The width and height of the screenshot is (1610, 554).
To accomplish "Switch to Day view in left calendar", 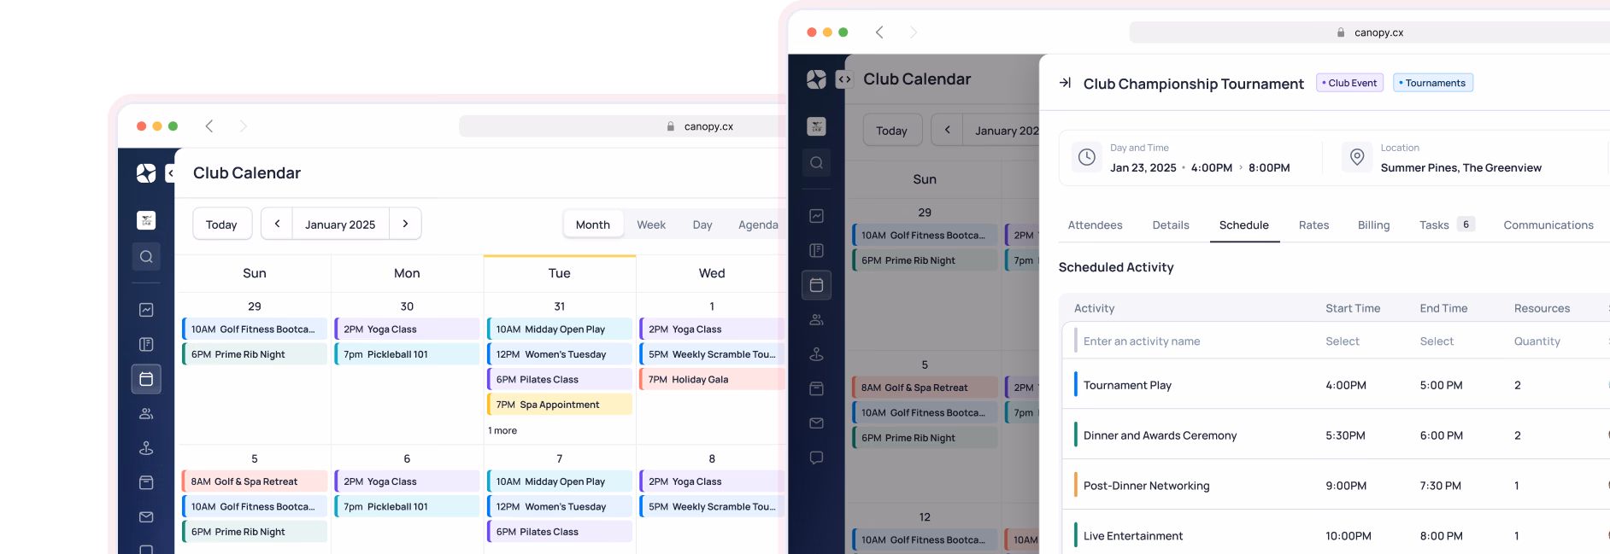I will click(x=702, y=225).
